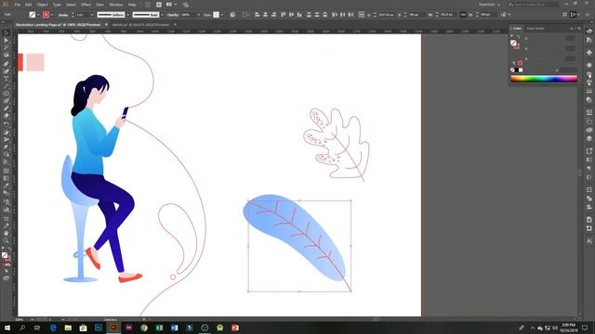This screenshot has height=334, width=595.
Task: Click the Horizontal Align Right icon
Action: tap(273, 15)
